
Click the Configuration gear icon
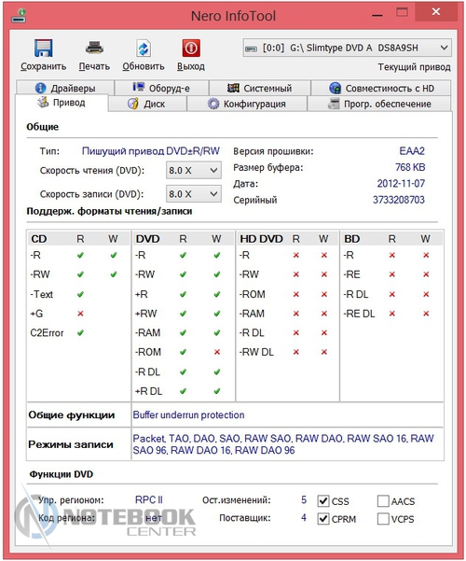(x=213, y=104)
